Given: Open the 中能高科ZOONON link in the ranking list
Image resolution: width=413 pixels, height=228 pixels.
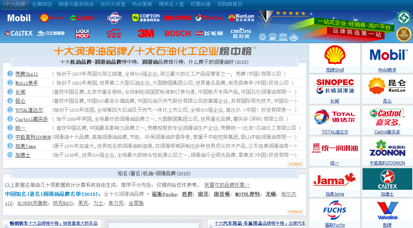Looking at the screenshot, I should 33,137.
